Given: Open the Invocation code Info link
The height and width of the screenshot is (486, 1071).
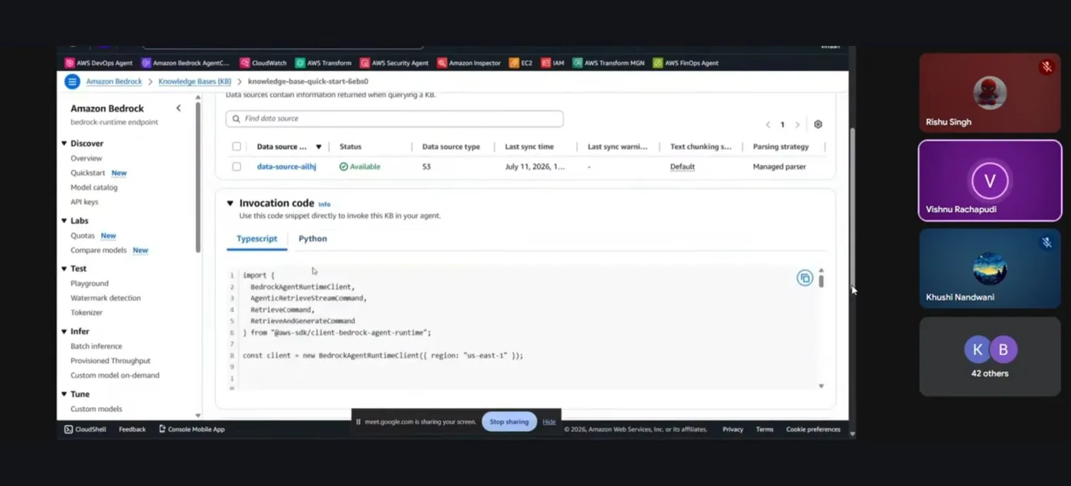Looking at the screenshot, I should coord(324,204).
